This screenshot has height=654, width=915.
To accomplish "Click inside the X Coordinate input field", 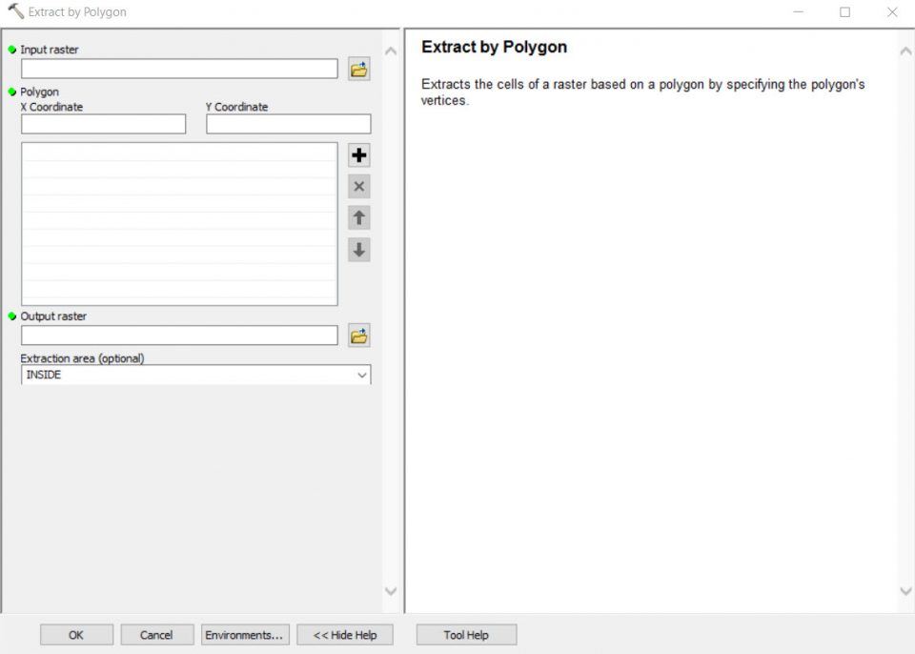I will coord(102,123).
